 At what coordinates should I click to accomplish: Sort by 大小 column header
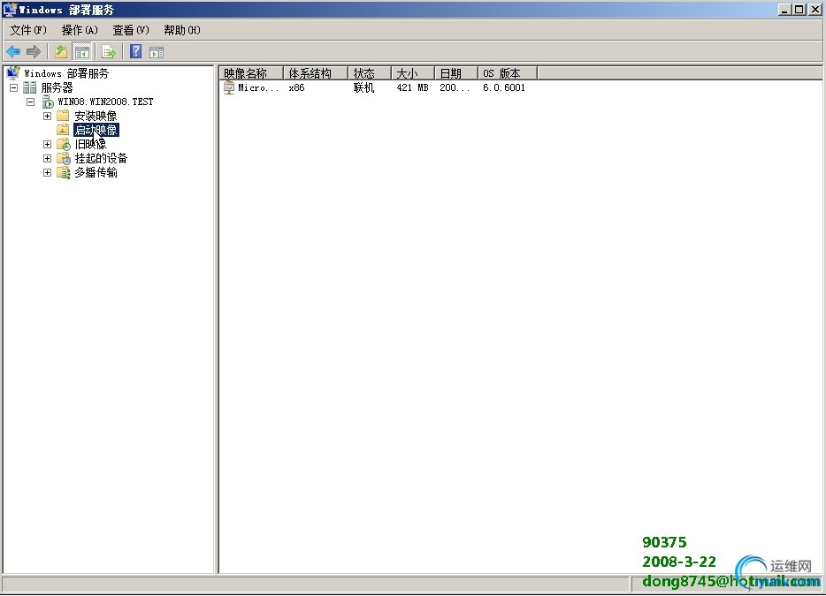point(414,73)
